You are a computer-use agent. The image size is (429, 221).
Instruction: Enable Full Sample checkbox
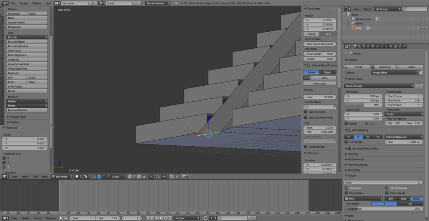(346, 142)
